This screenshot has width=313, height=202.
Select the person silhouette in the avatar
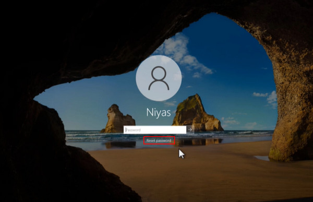pyautogui.click(x=159, y=78)
